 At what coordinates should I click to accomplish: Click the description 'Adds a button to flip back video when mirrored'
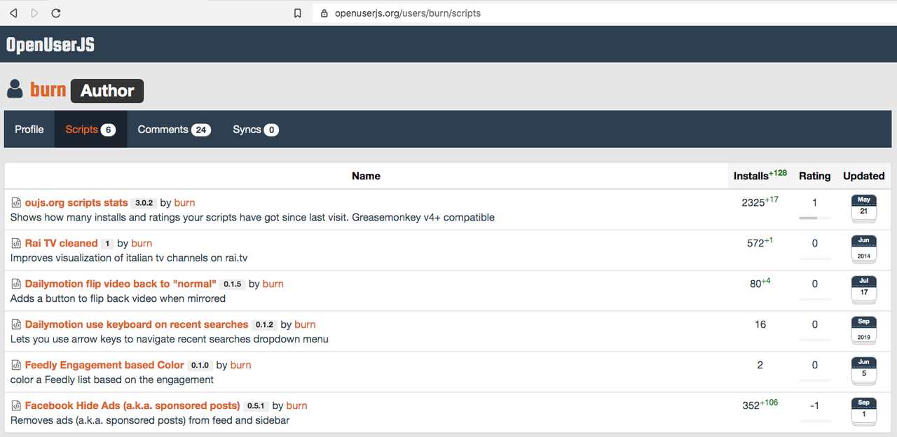point(118,298)
